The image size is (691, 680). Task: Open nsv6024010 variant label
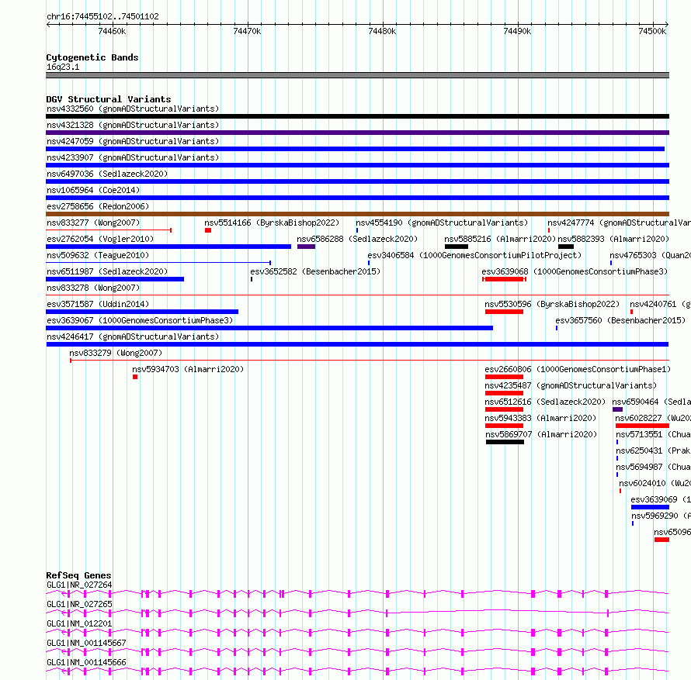pos(655,483)
